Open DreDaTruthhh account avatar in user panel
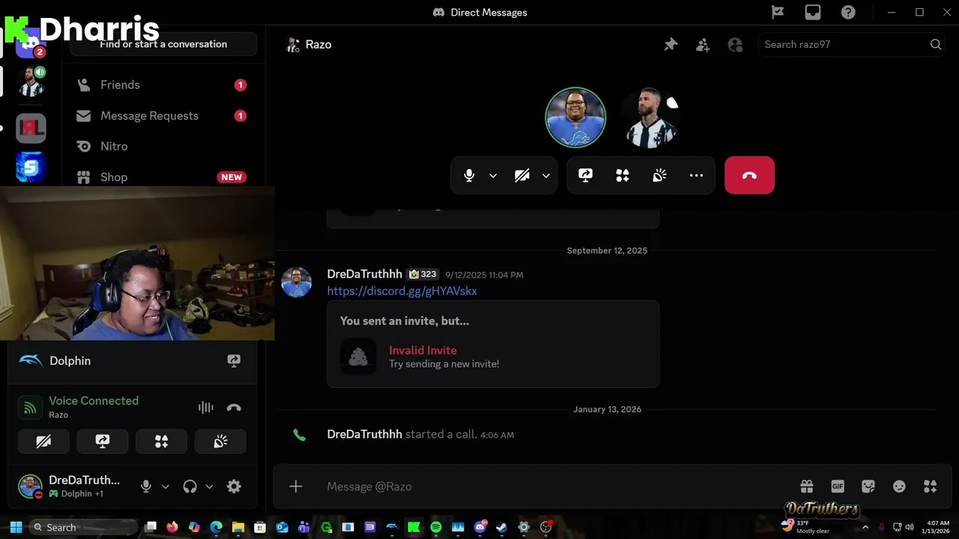 (30, 487)
